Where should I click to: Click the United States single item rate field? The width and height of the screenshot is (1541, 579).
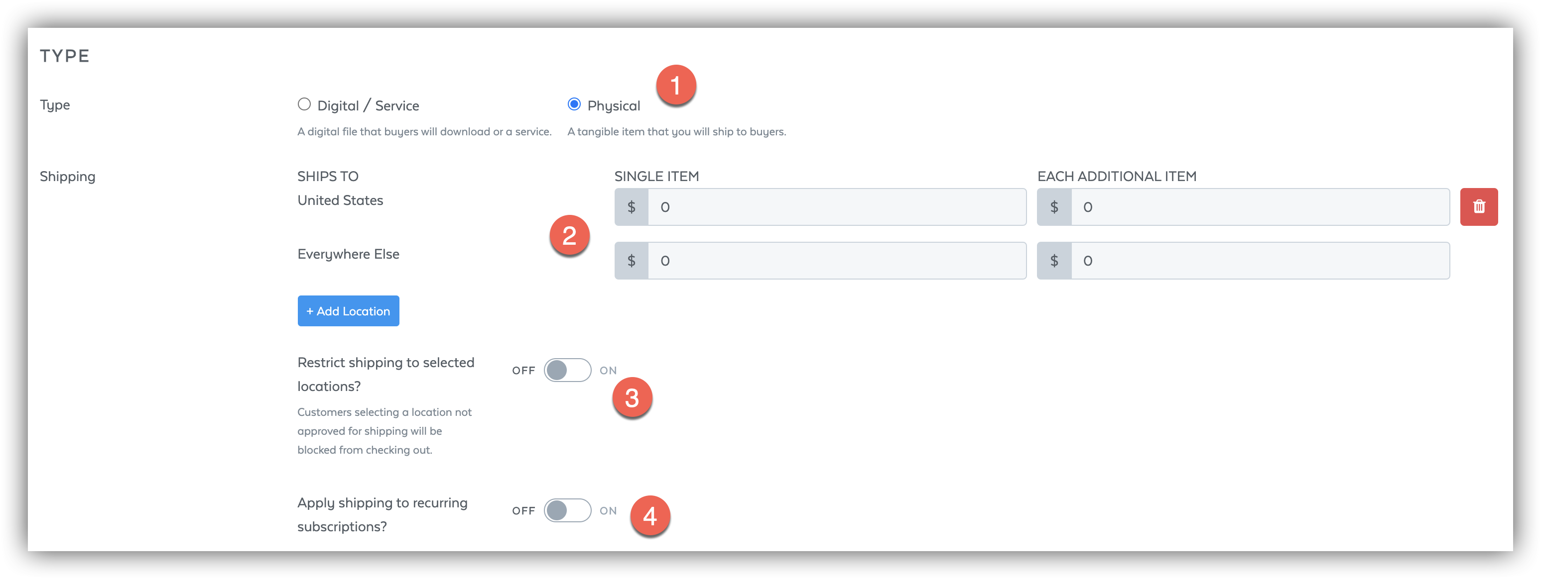click(x=836, y=207)
